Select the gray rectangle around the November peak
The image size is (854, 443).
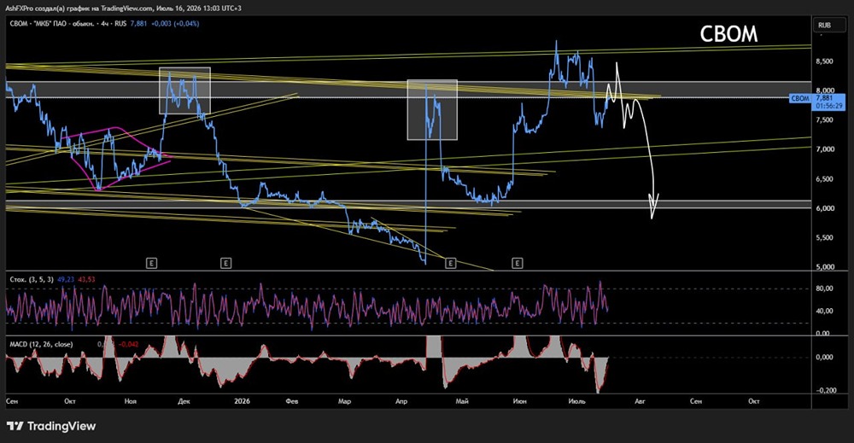click(x=184, y=90)
